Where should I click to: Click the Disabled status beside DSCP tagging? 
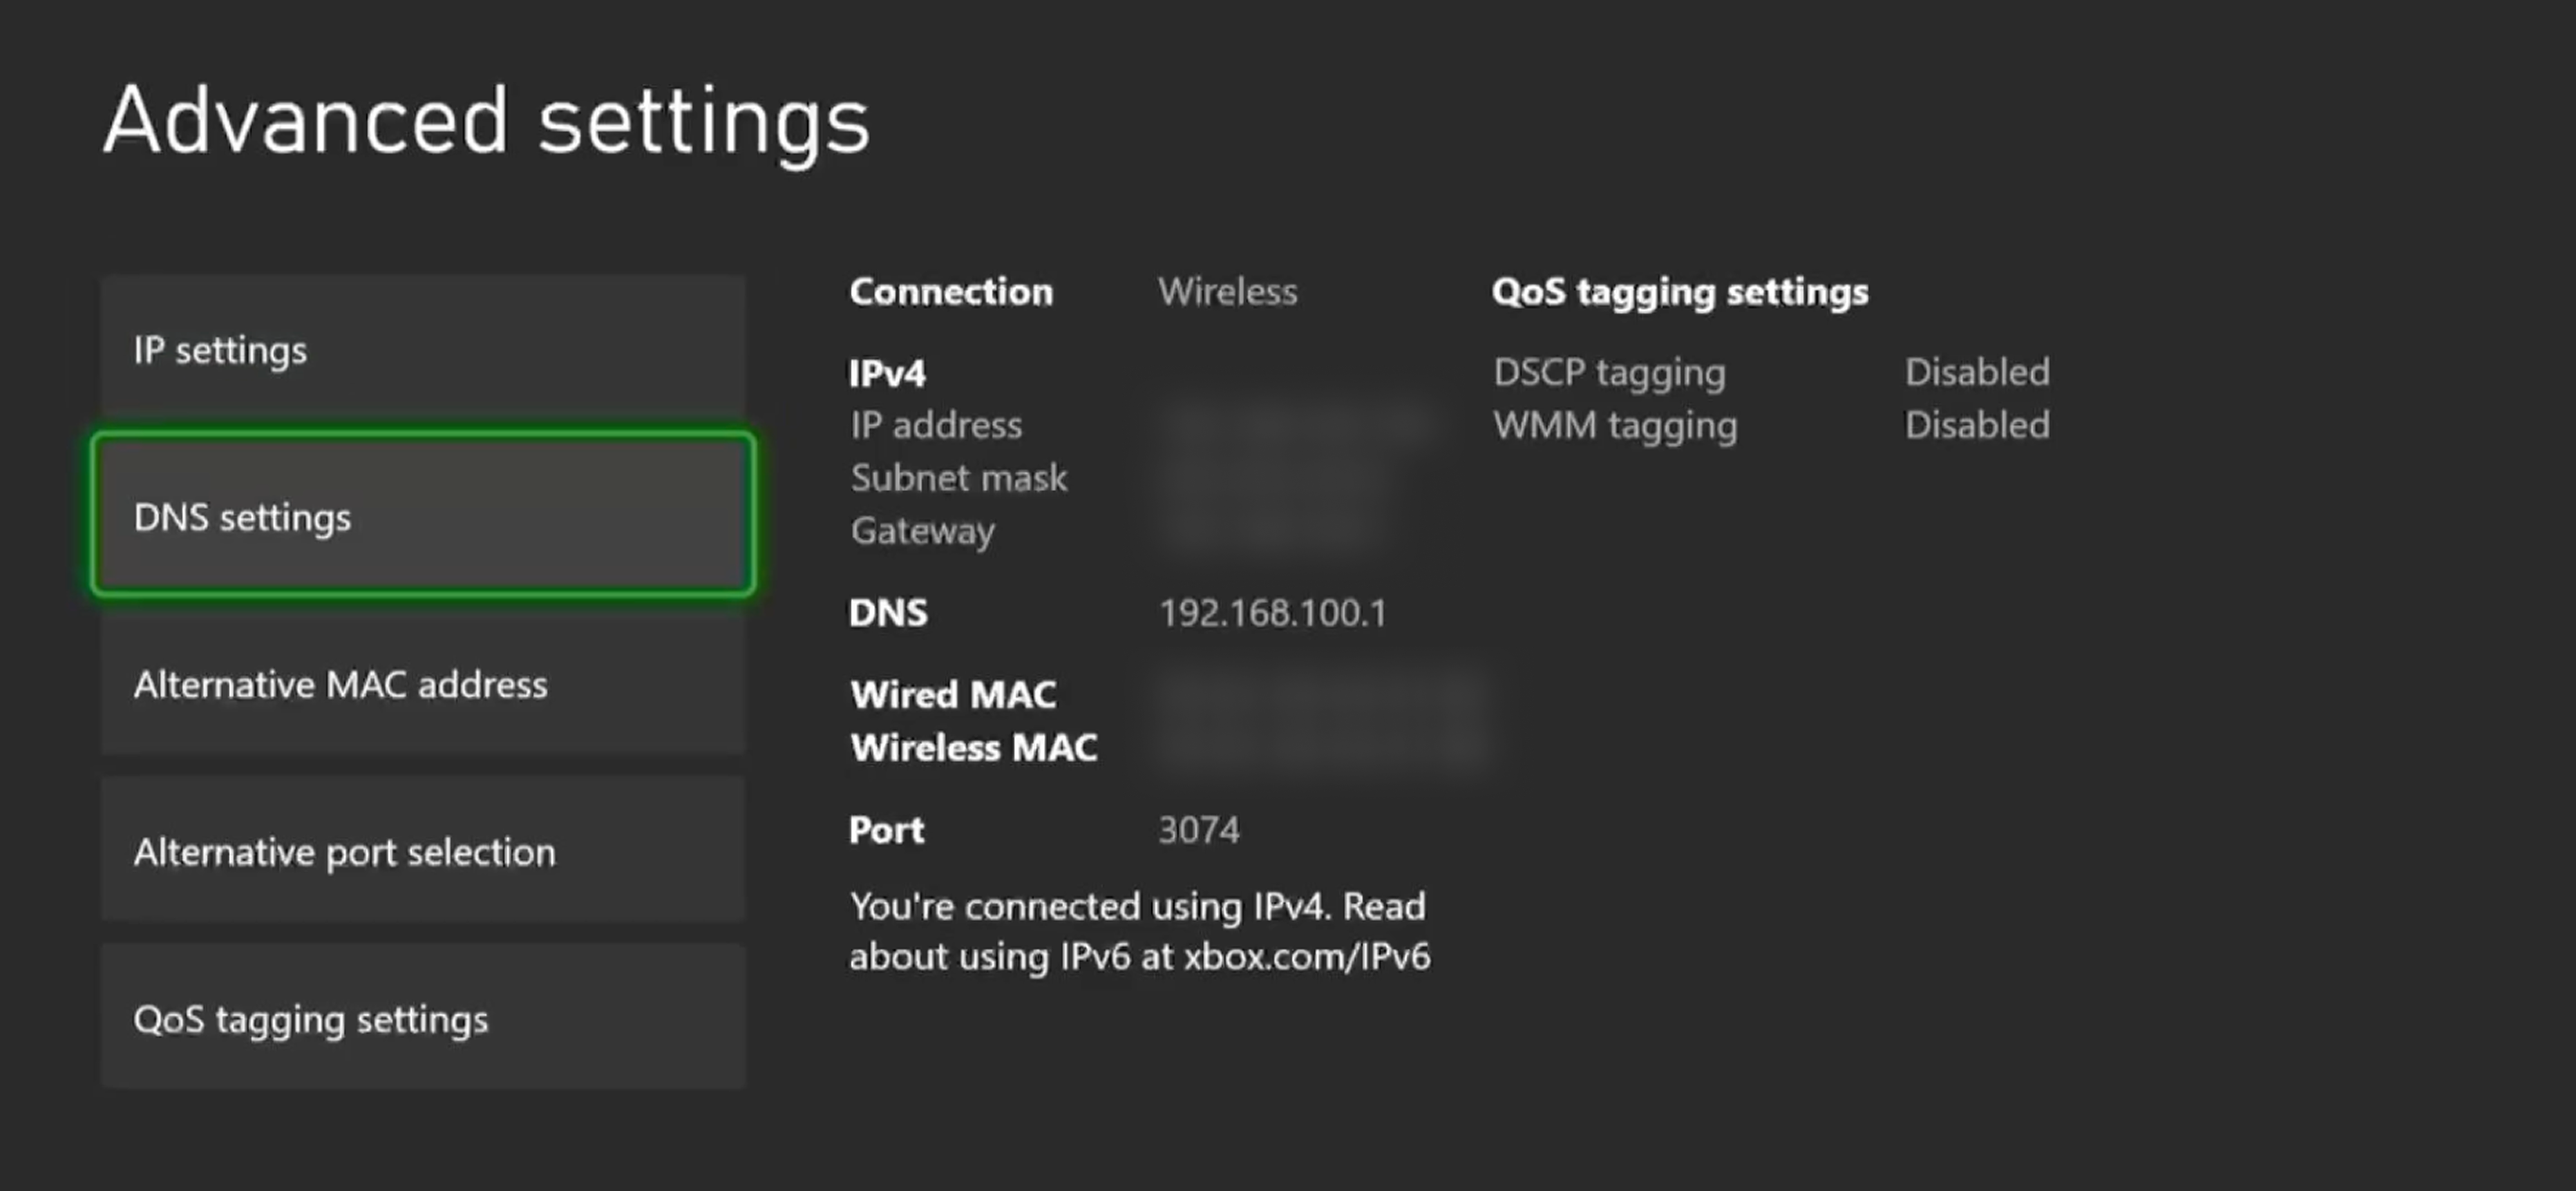[x=1976, y=372]
